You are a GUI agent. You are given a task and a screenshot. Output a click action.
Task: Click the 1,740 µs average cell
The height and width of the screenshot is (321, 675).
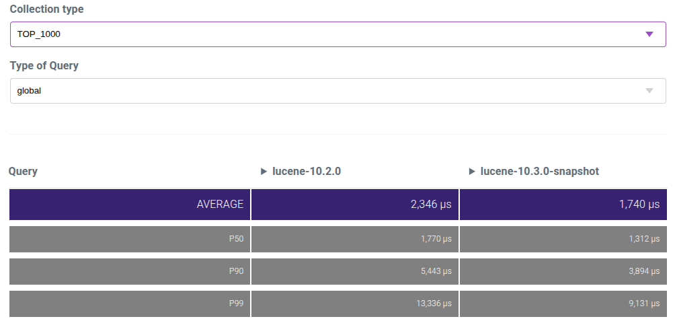[563, 204]
